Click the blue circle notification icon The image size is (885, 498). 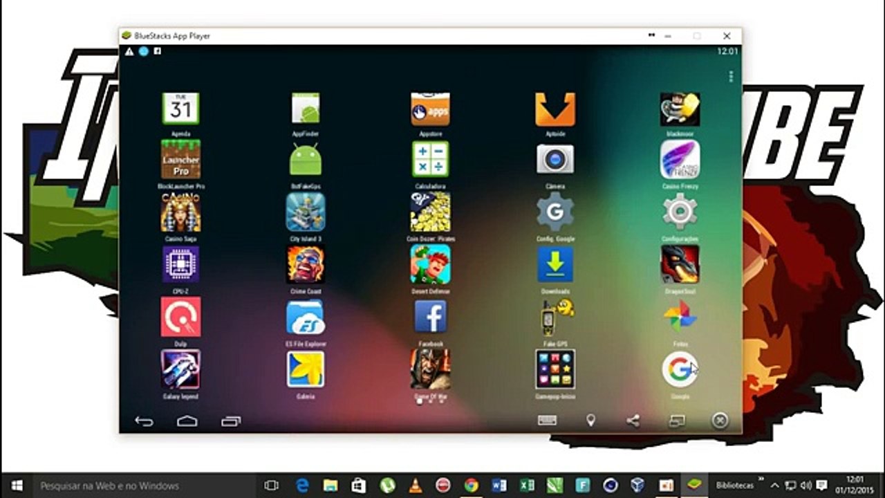tap(143, 51)
